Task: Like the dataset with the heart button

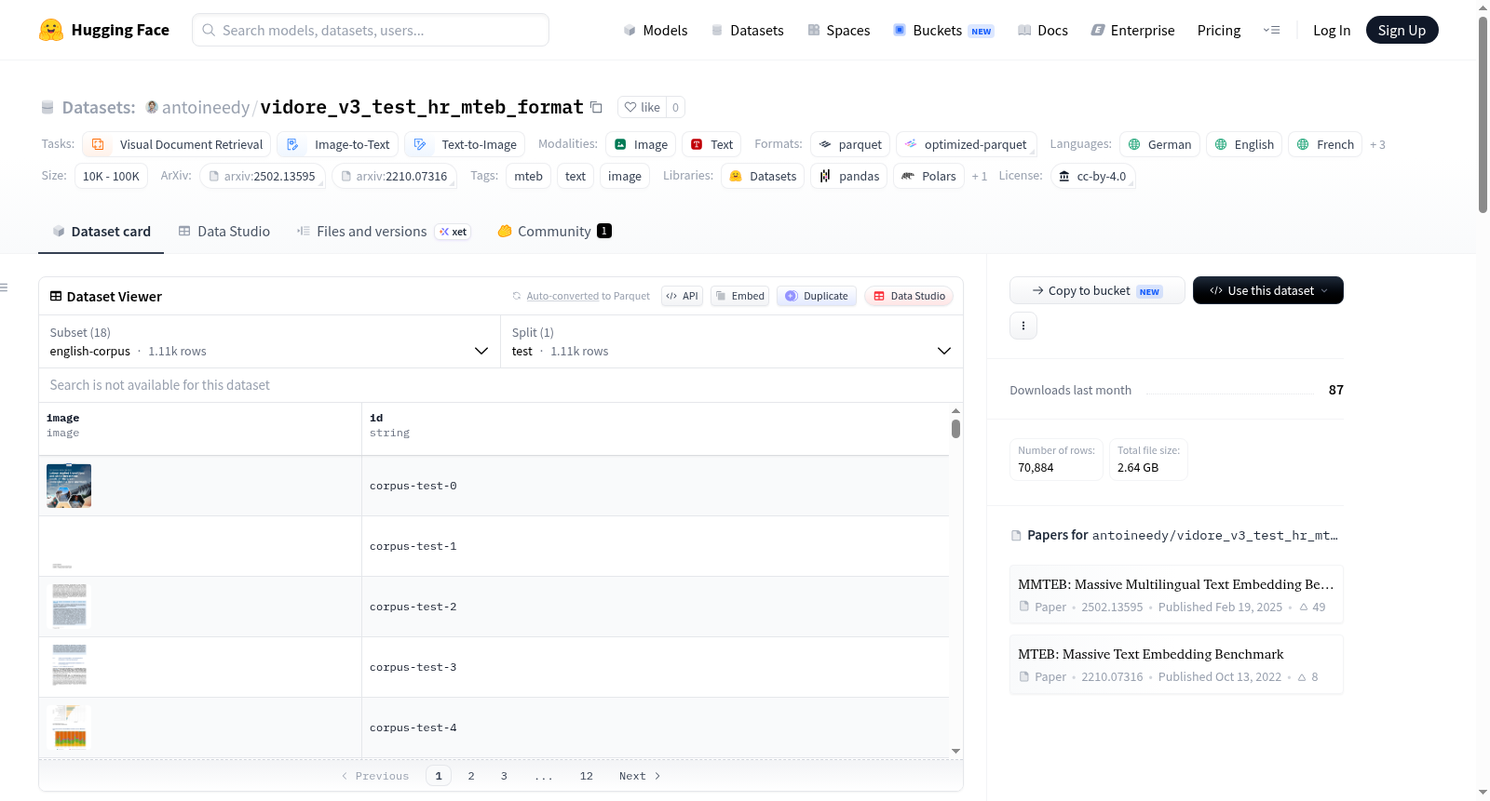Action: [642, 107]
